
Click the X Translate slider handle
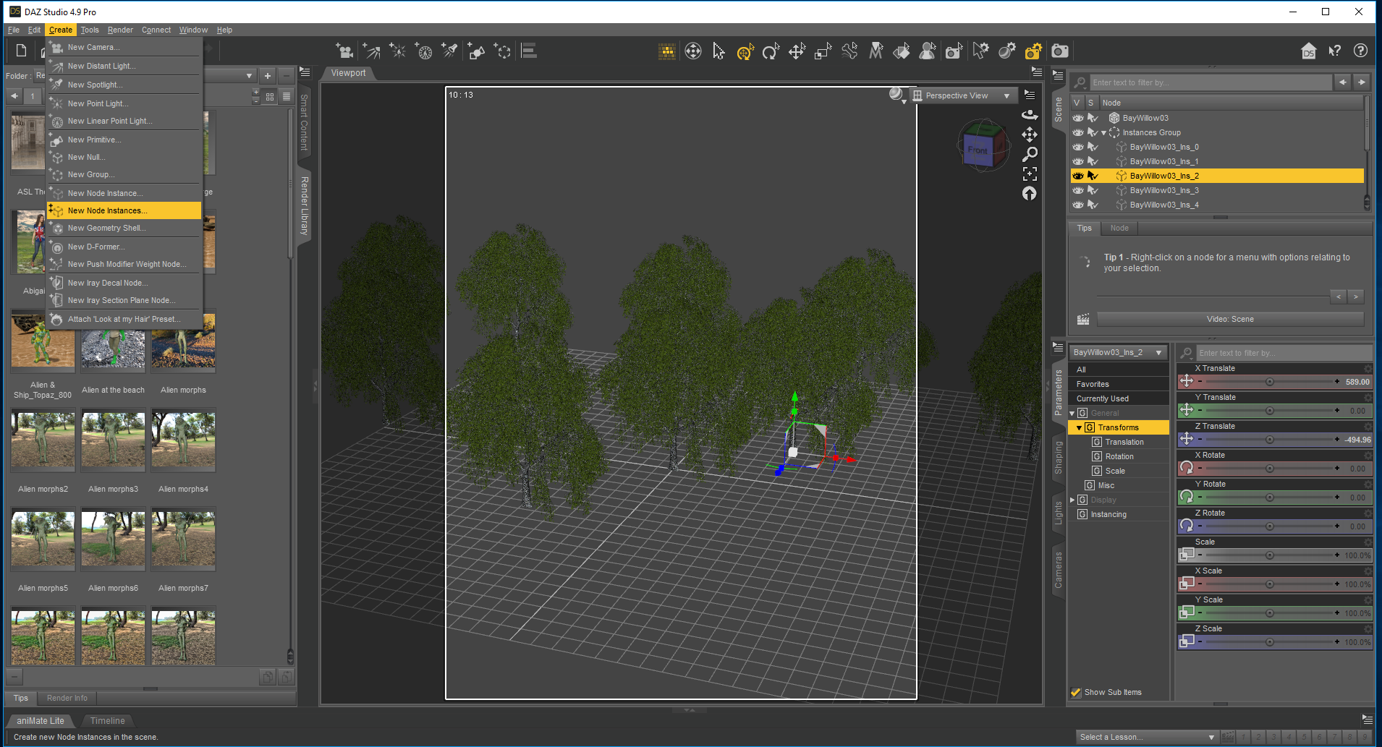[1269, 382]
